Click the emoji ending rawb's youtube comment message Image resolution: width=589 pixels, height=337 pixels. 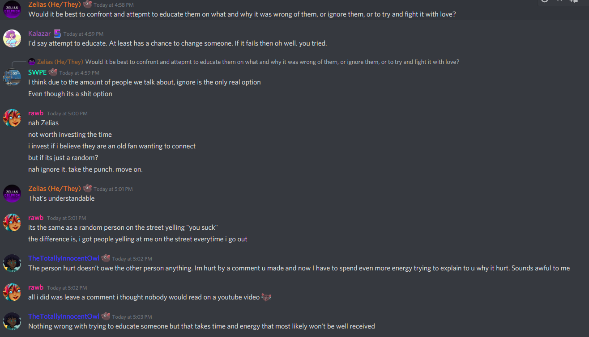coord(266,297)
